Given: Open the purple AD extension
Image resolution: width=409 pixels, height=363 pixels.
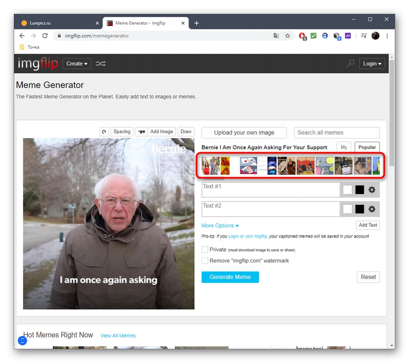Looking at the screenshot, I should pos(348,35).
